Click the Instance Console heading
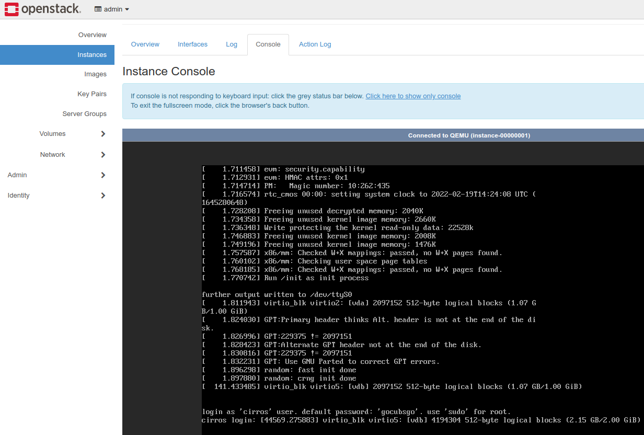The width and height of the screenshot is (644, 435). point(169,72)
